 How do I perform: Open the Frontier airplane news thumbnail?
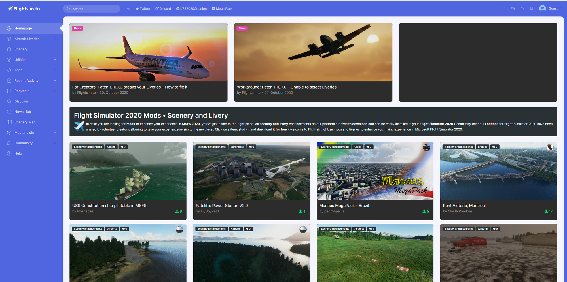(149, 52)
